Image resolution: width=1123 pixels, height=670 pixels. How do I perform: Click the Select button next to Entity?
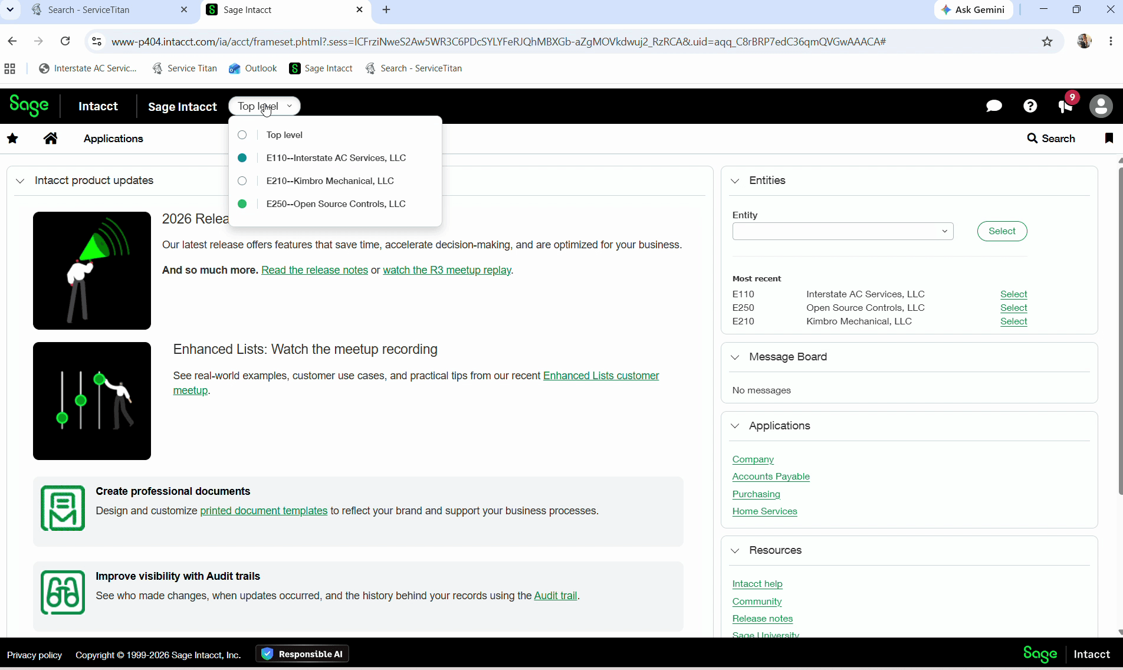(1001, 231)
